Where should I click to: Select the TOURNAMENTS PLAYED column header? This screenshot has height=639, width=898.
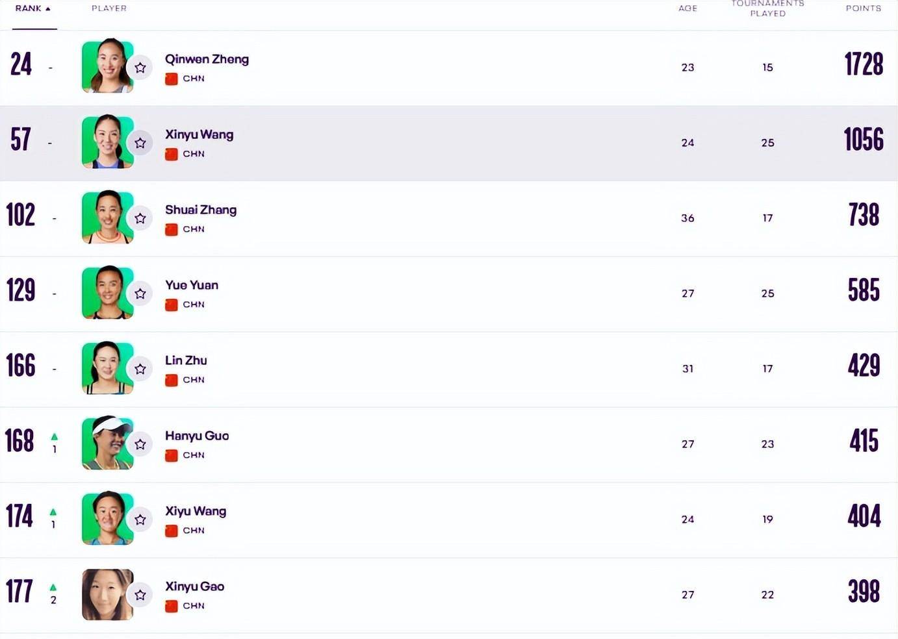[x=767, y=8]
